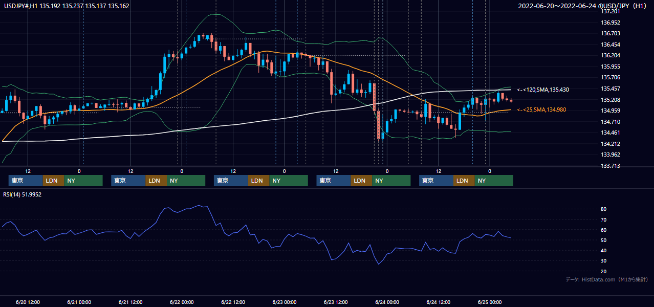Image resolution: width=654 pixels, height=307 pixels.
Task: Select the 6/20 12:00 time axis label
Action: tap(28, 302)
